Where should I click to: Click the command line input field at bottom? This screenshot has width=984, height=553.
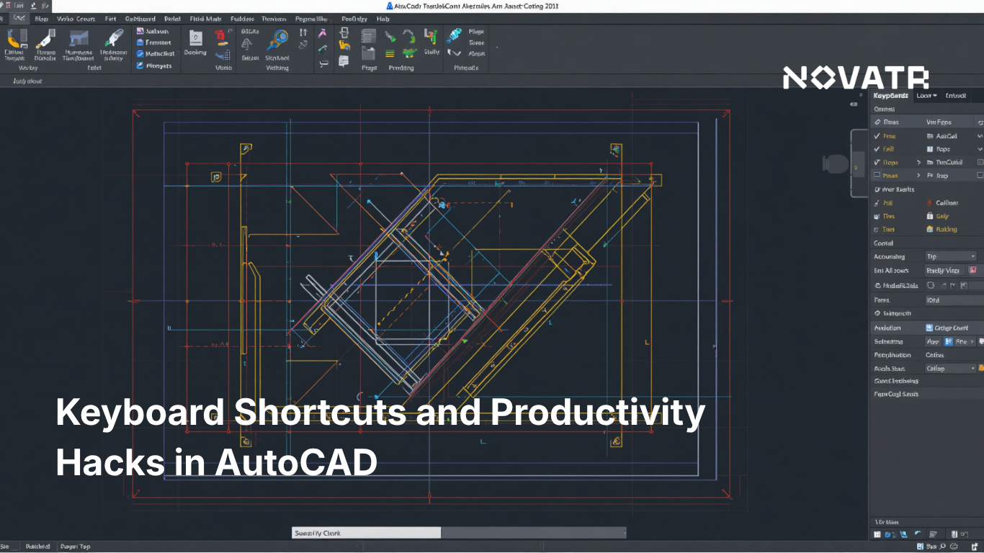click(533, 533)
